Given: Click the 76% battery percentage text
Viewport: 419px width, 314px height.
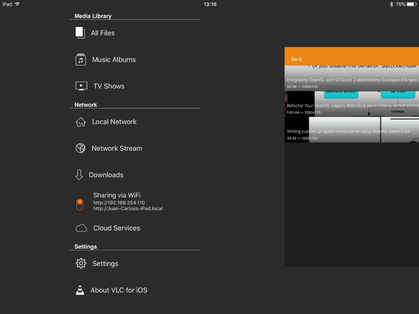Looking at the screenshot, I should click(401, 4).
